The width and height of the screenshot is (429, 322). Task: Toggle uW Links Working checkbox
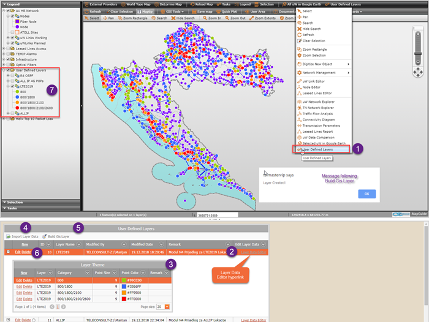13,38
